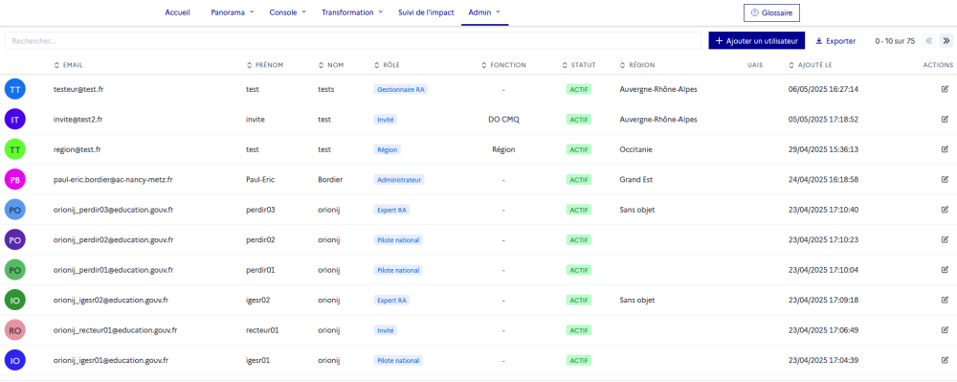Sort by the Fonction column header
This screenshot has height=382, width=957.
point(503,65)
